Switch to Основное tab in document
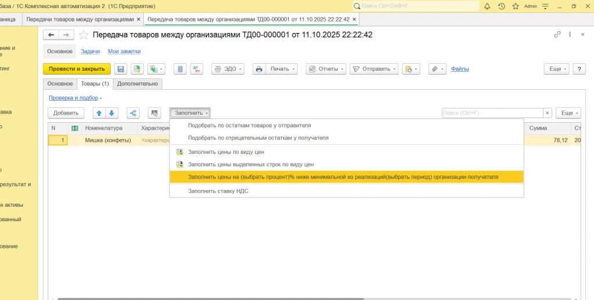Image resolution: width=594 pixels, height=300 pixels. 60,83
